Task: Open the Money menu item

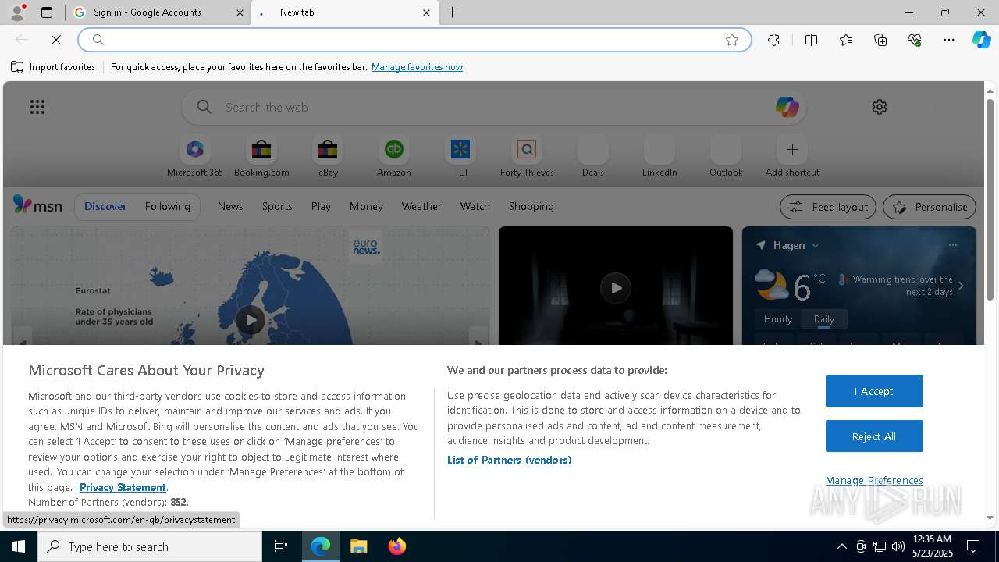Action: point(366,206)
